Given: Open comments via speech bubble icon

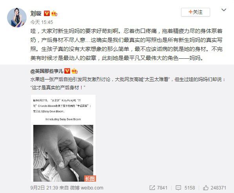Looking at the screenshot, I should pyautogui.click(x=178, y=188).
